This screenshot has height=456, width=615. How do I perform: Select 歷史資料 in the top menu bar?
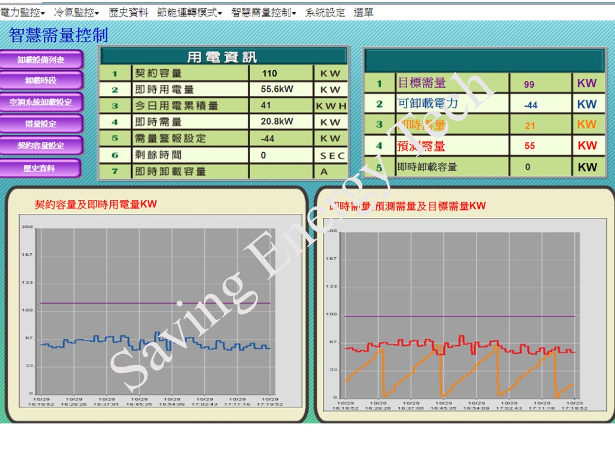coord(128,12)
